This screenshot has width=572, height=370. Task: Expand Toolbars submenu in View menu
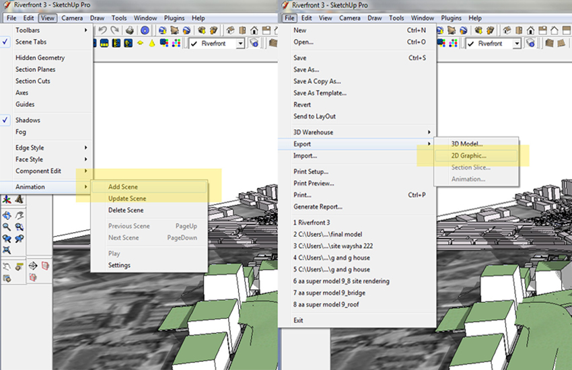46,30
